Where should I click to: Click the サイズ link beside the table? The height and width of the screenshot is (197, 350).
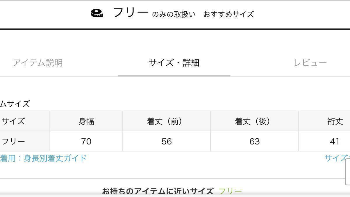tap(337, 158)
